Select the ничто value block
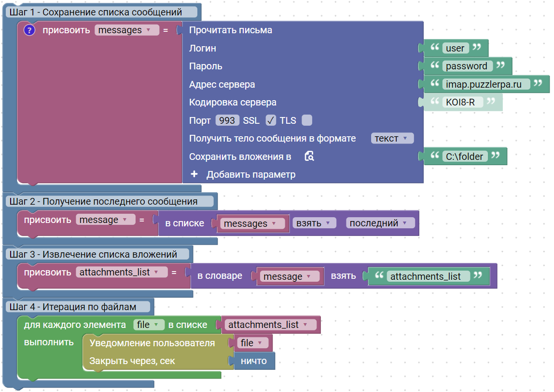The height and width of the screenshot is (392, 554). pos(254,361)
